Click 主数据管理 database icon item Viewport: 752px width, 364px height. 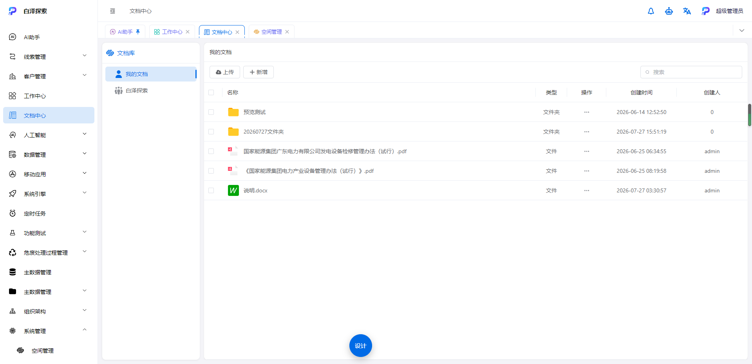click(x=49, y=272)
